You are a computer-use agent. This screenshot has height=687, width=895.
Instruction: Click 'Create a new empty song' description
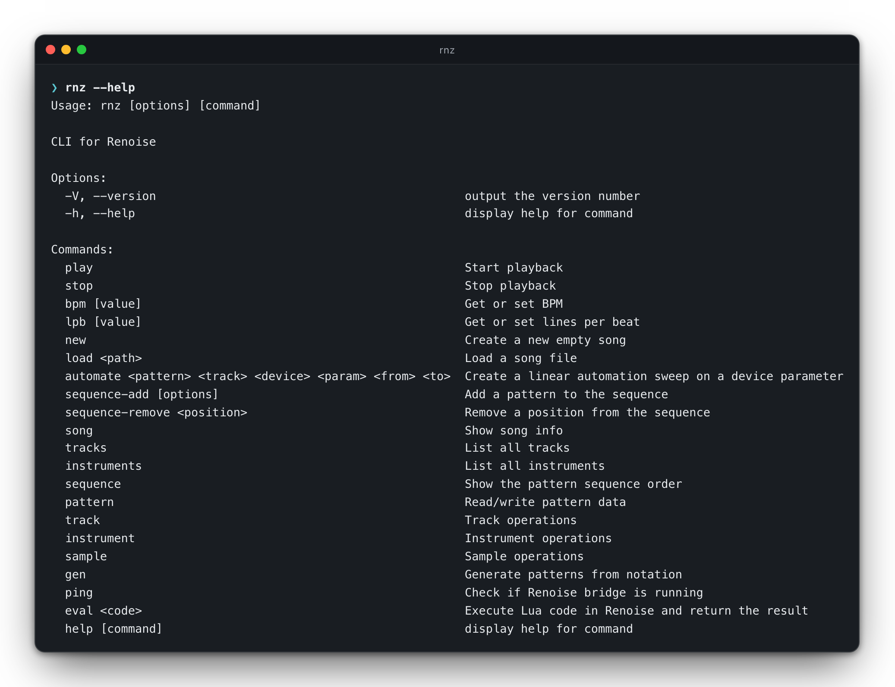(x=545, y=340)
